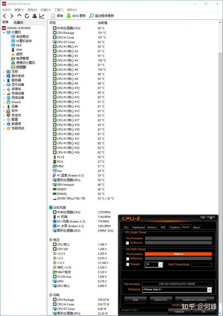This screenshot has width=223, height=316.
Task: Enable the Threads checkbox in CPU-Z
Action: pyautogui.click(x=127, y=264)
